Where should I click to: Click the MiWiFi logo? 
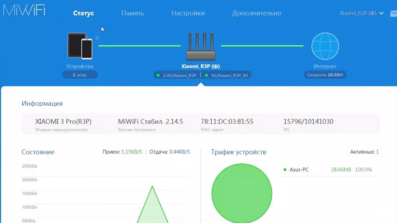24,10
